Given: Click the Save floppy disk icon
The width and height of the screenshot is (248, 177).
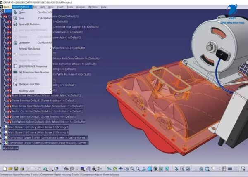Looking at the screenshot, I should pos(16,169).
